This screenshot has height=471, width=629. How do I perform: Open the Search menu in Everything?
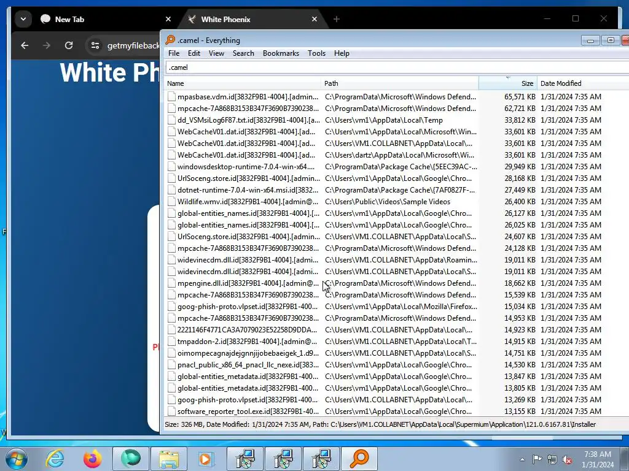point(243,53)
